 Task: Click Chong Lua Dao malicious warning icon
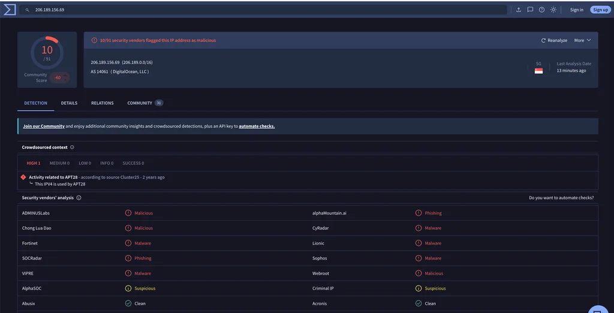click(x=128, y=228)
